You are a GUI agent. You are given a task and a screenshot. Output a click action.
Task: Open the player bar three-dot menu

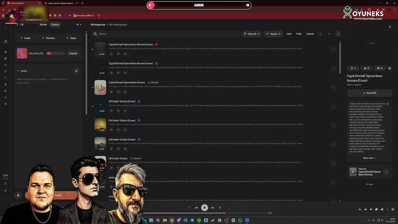click(387, 209)
